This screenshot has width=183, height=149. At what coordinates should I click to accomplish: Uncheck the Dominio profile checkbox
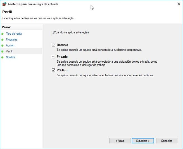pos(54,45)
